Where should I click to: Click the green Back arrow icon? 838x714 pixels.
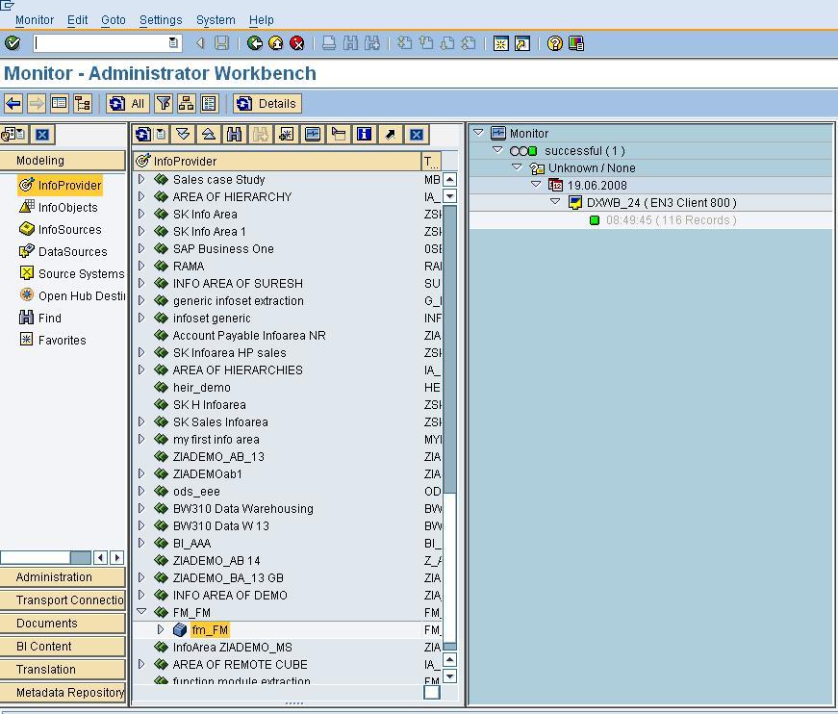(x=255, y=43)
